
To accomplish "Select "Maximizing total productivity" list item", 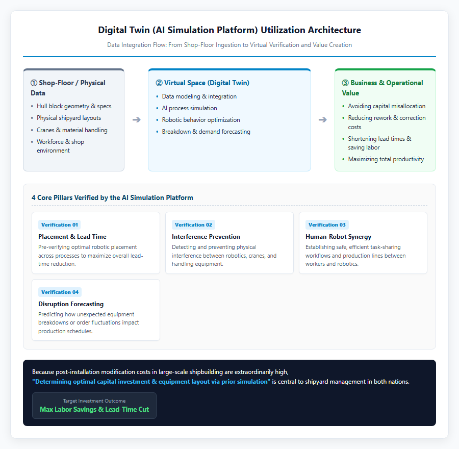I will click(386, 159).
